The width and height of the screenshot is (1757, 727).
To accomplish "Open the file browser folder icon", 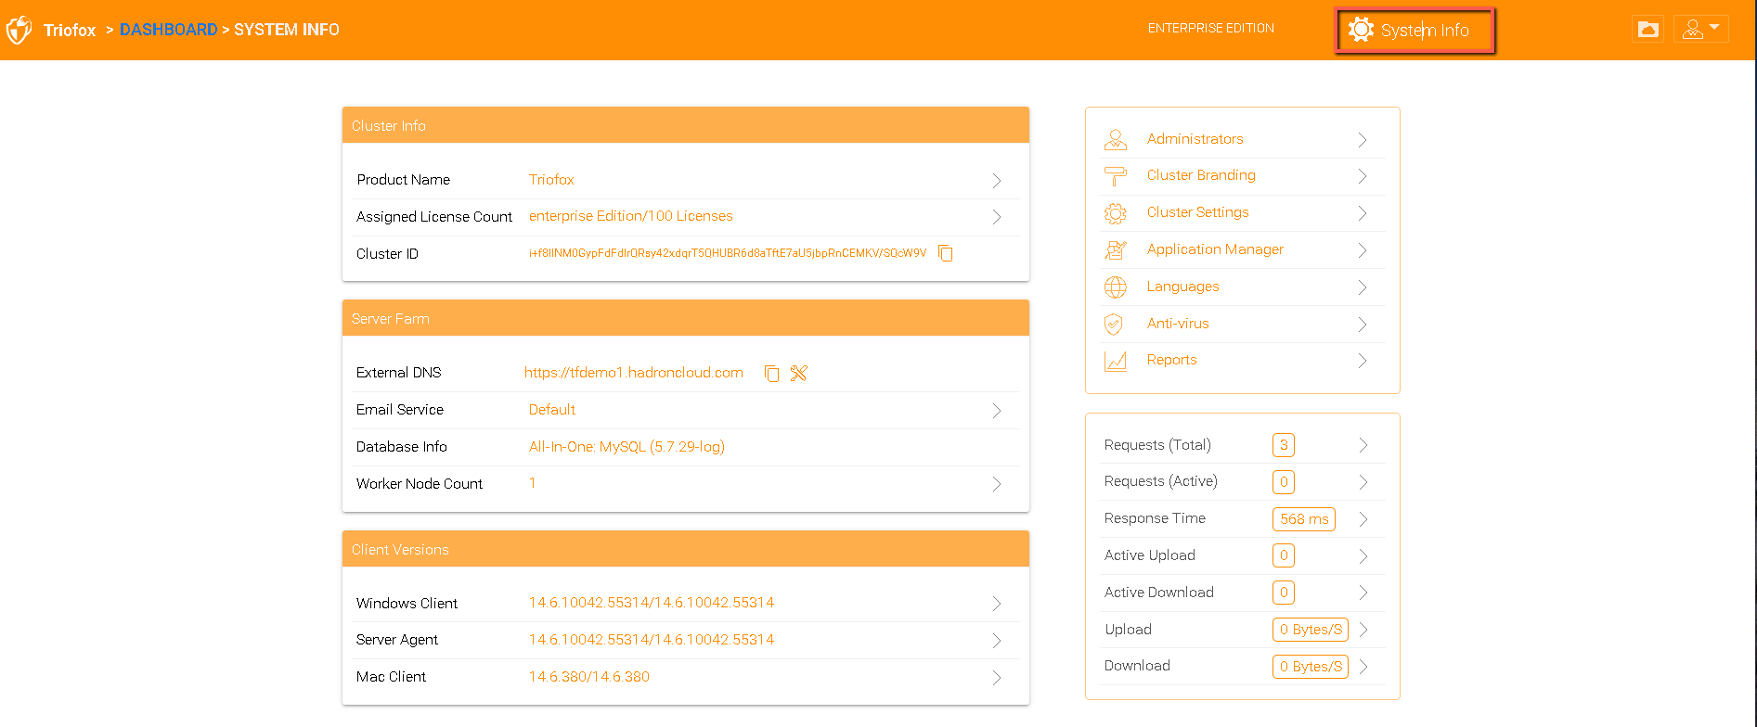I will click(x=1648, y=29).
